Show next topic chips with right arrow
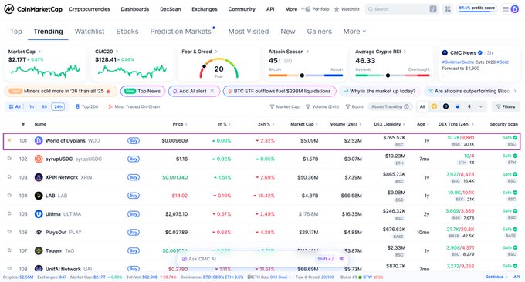The height and width of the screenshot is (282, 525). click(515, 91)
